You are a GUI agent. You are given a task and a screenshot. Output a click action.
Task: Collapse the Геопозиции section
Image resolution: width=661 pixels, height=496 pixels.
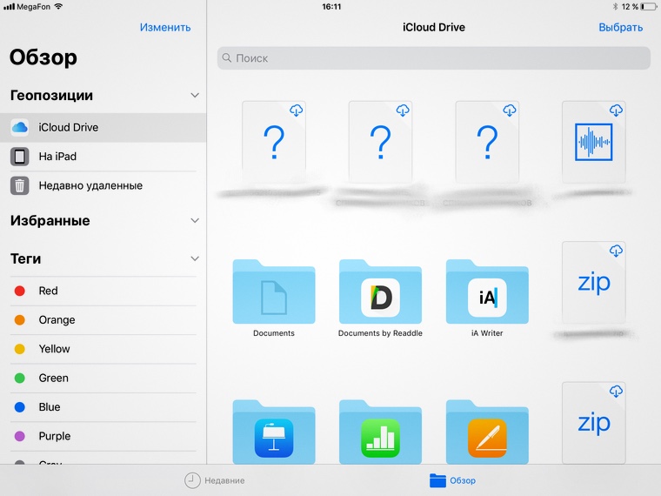(194, 96)
